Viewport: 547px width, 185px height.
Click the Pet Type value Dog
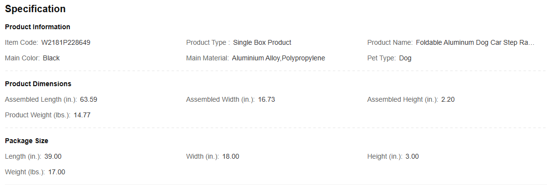click(405, 58)
